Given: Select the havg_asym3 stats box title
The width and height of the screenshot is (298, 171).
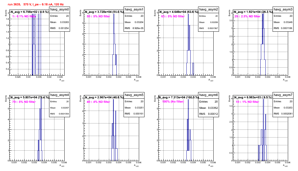Looking at the screenshot, I should 283,10.
